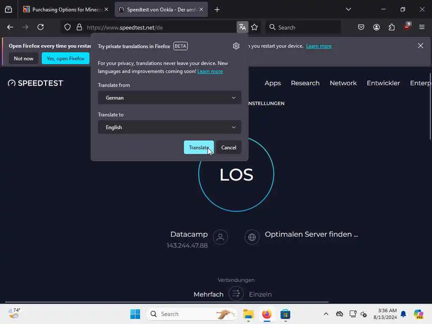
Task: Open Learn more link in notification bar
Action: click(319, 46)
